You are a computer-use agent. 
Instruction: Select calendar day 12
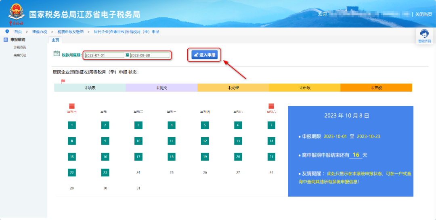point(205,141)
